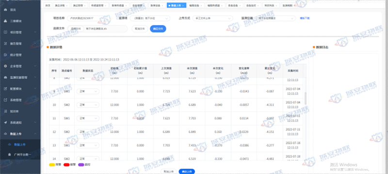Click row 12 本次变化 cell 0.160
The image size is (388, 174).
[218, 132]
